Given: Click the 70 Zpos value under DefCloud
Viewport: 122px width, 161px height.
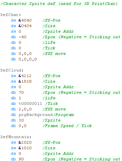Looking at the screenshot, I should pyautogui.click(x=21, y=92).
